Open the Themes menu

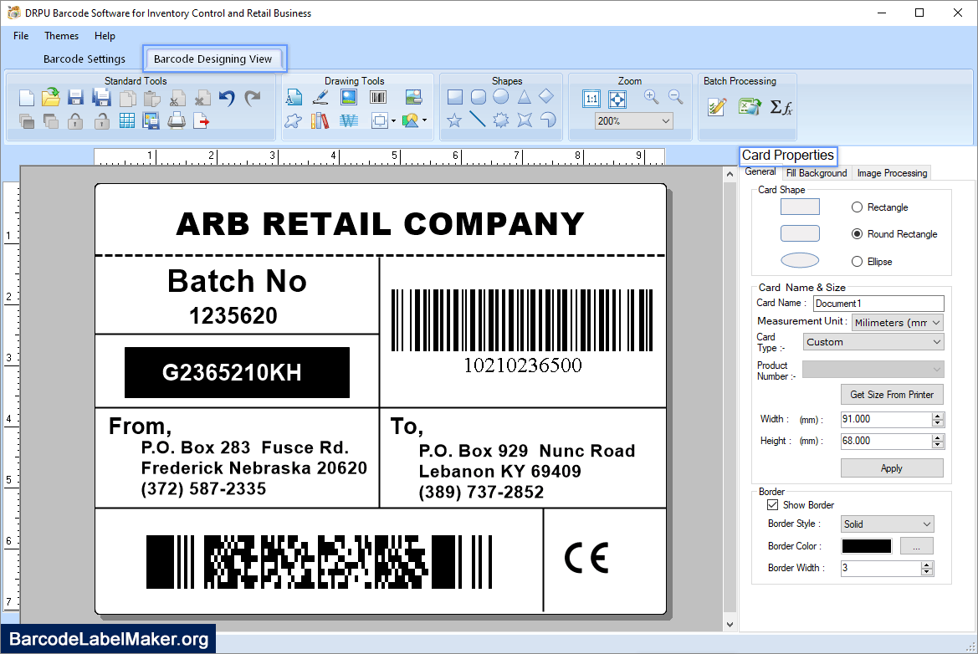tap(61, 36)
